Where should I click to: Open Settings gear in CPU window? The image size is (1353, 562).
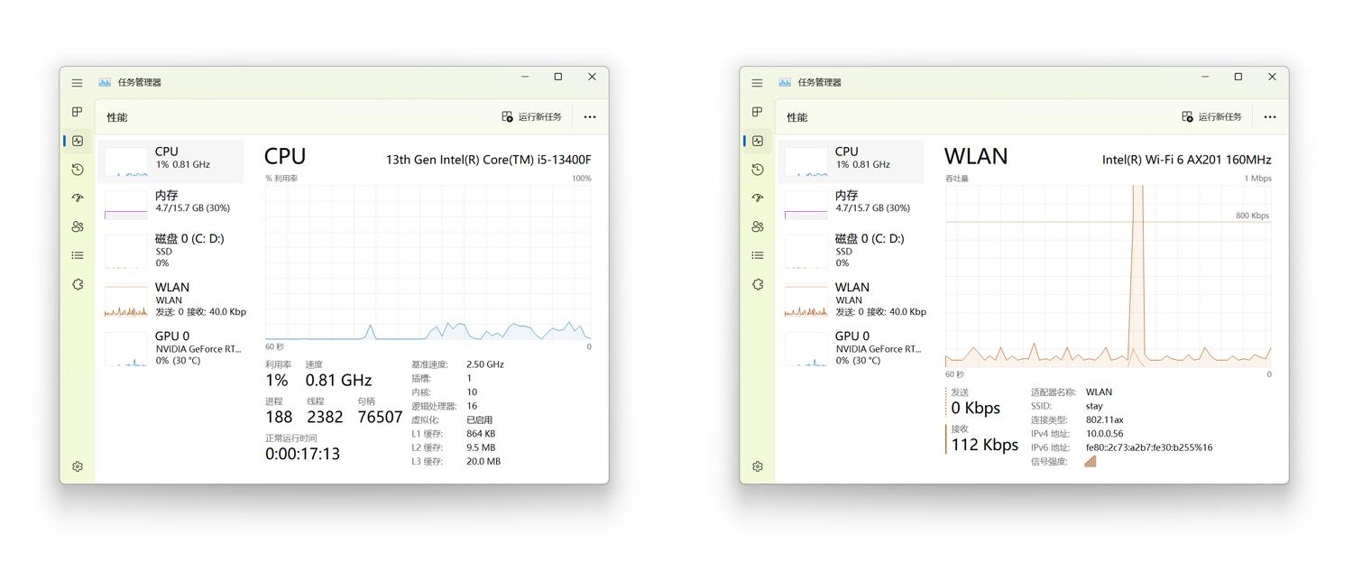(x=78, y=466)
